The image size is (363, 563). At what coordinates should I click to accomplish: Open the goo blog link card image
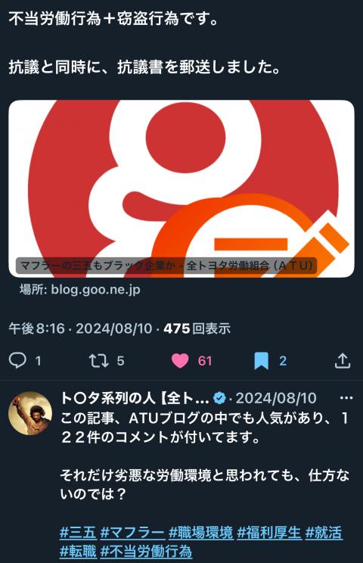pos(181,188)
